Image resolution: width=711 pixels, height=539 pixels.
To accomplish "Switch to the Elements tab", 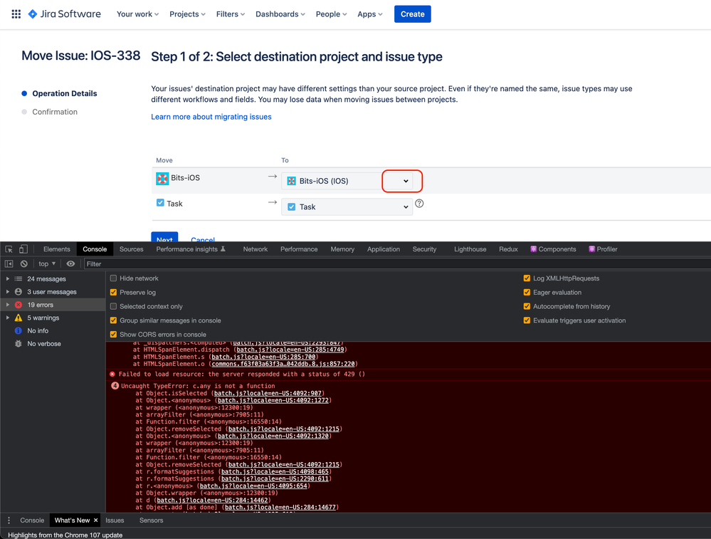I will pos(57,249).
